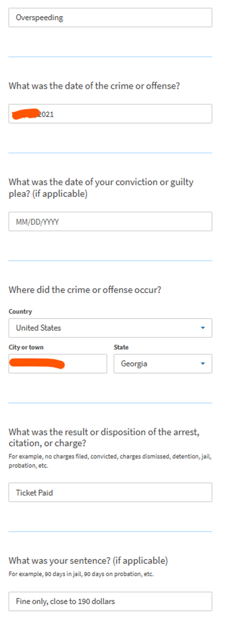This screenshot has width=248, height=617.
Task: Click the arrow in the Country dropdown
Action: (x=203, y=328)
